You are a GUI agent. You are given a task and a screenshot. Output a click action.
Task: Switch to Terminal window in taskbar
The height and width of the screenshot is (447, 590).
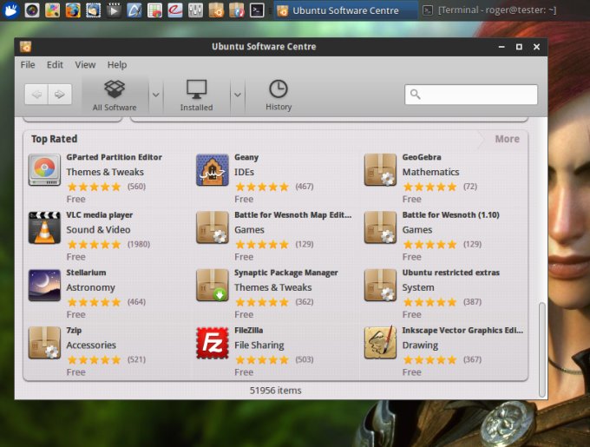tap(489, 10)
